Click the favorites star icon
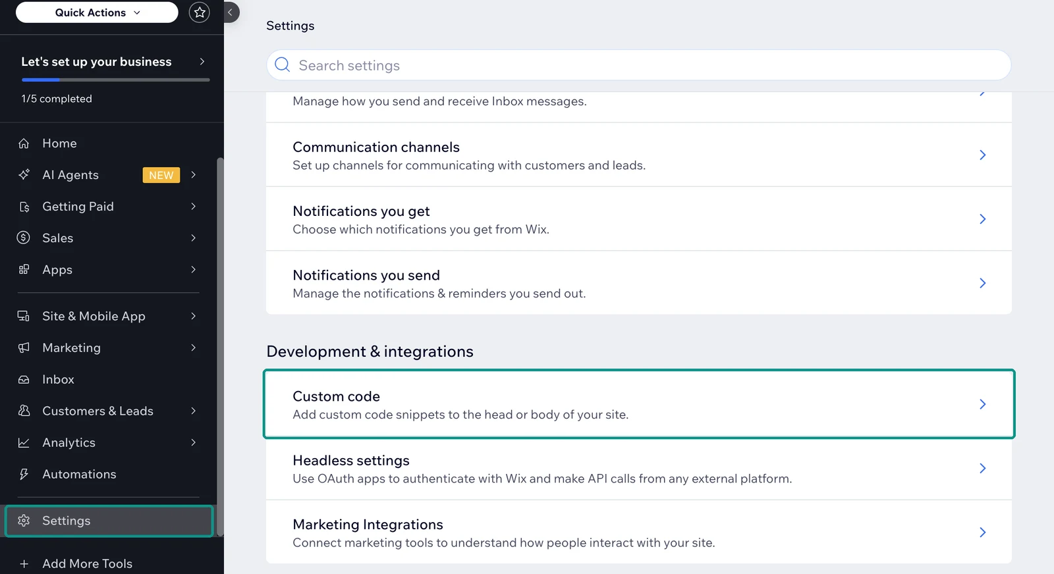Screen dimensions: 1054x574 (x=200, y=13)
